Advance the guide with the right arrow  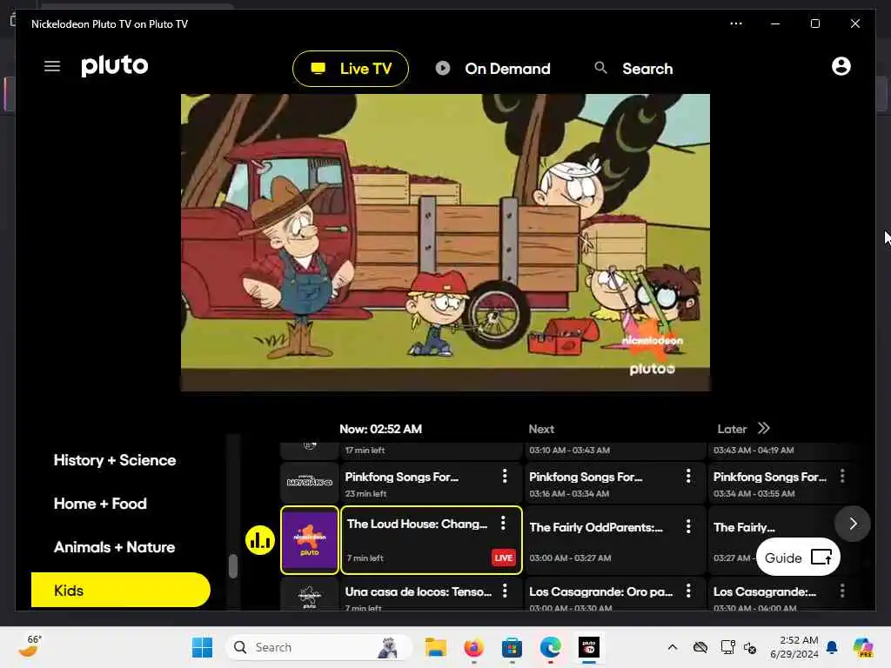click(853, 524)
